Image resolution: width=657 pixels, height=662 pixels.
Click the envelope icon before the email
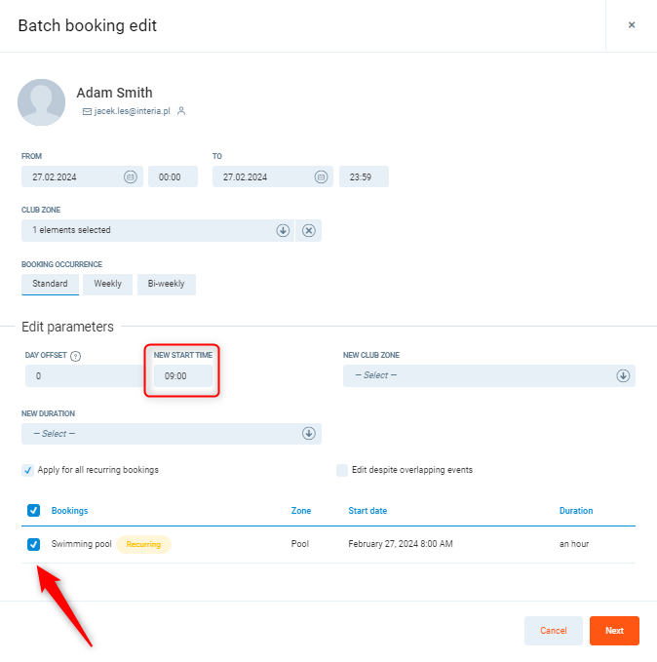(x=87, y=111)
